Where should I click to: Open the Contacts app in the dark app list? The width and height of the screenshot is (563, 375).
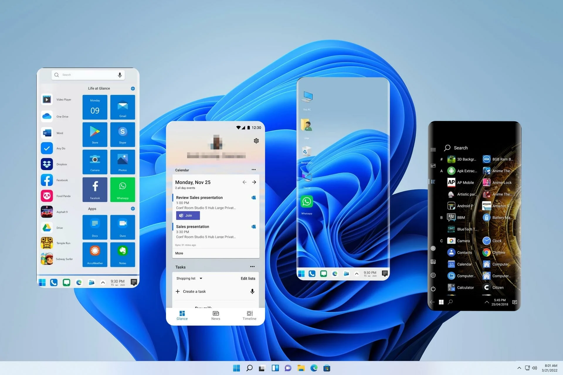(451, 252)
